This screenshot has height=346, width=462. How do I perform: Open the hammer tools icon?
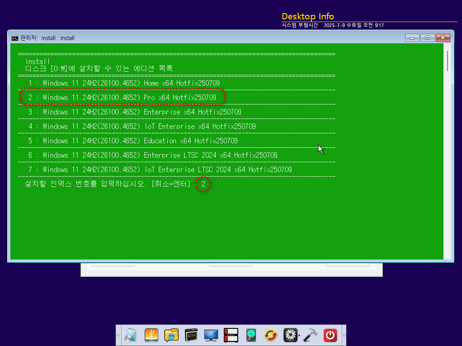(x=310, y=335)
